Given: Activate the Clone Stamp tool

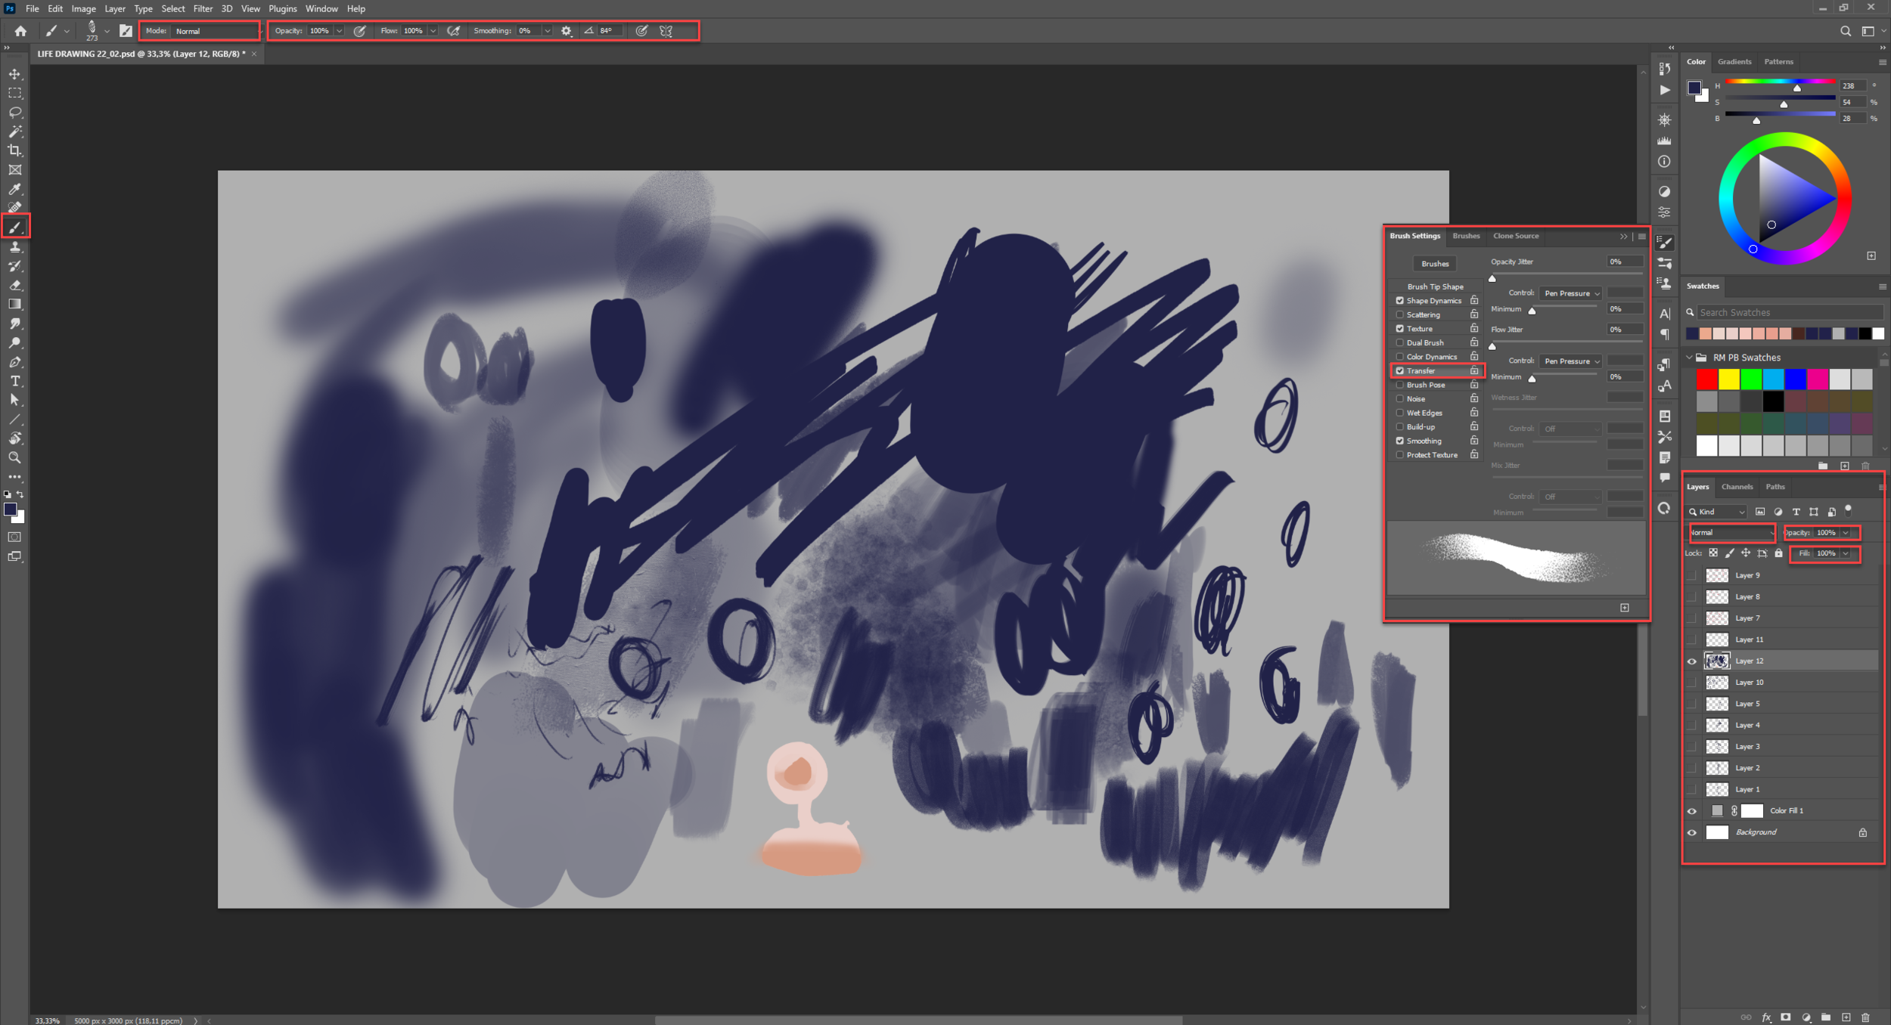Looking at the screenshot, I should 15,247.
